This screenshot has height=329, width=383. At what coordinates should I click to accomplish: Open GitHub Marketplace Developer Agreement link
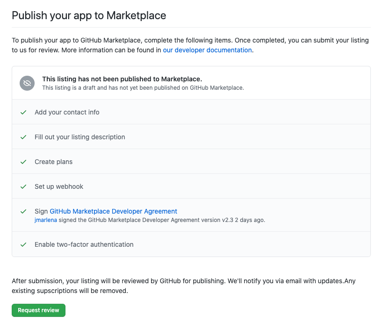coord(113,211)
